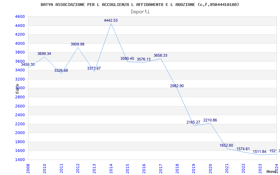This screenshot has height=175, width=280.
Task: Click the 3699.34 data label
Action: (x=44, y=54)
